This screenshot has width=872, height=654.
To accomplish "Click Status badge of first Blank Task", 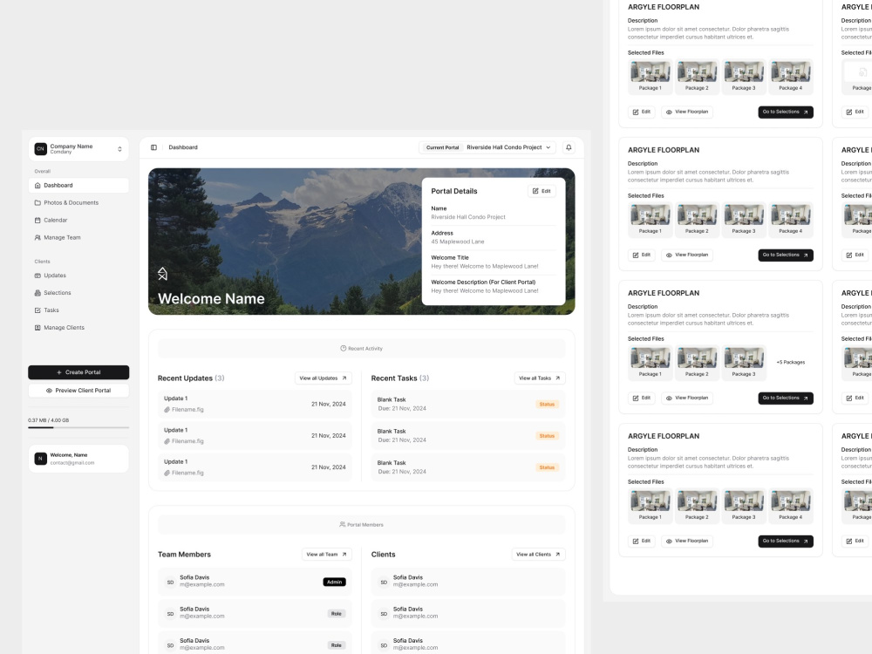I will click(547, 405).
